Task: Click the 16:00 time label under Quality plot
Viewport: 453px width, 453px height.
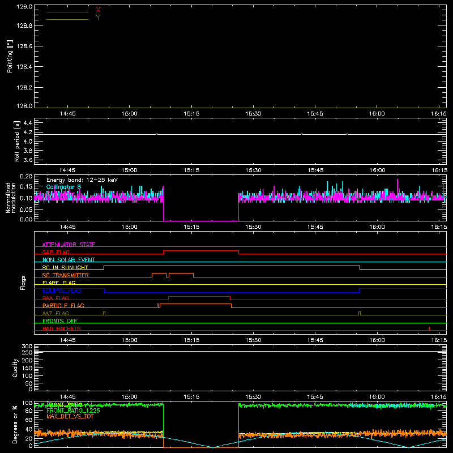Action: 377,397
